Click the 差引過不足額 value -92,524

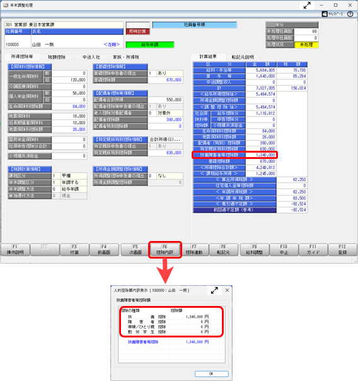coord(292,204)
